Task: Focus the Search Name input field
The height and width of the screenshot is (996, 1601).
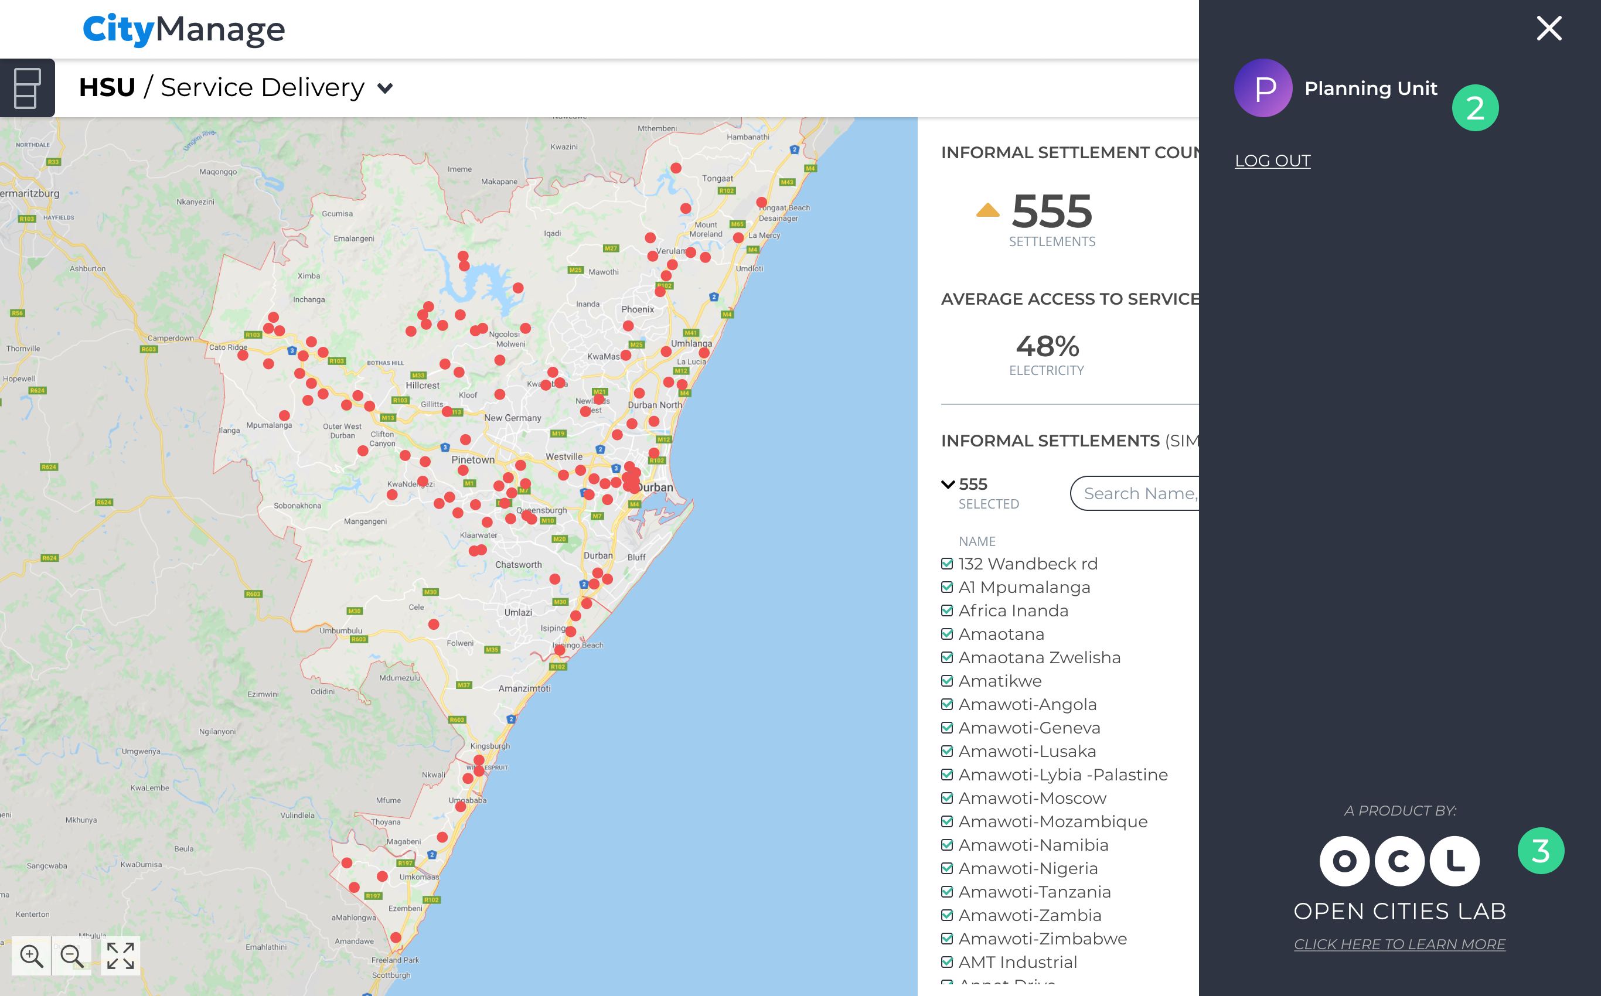Action: pyautogui.click(x=1135, y=493)
